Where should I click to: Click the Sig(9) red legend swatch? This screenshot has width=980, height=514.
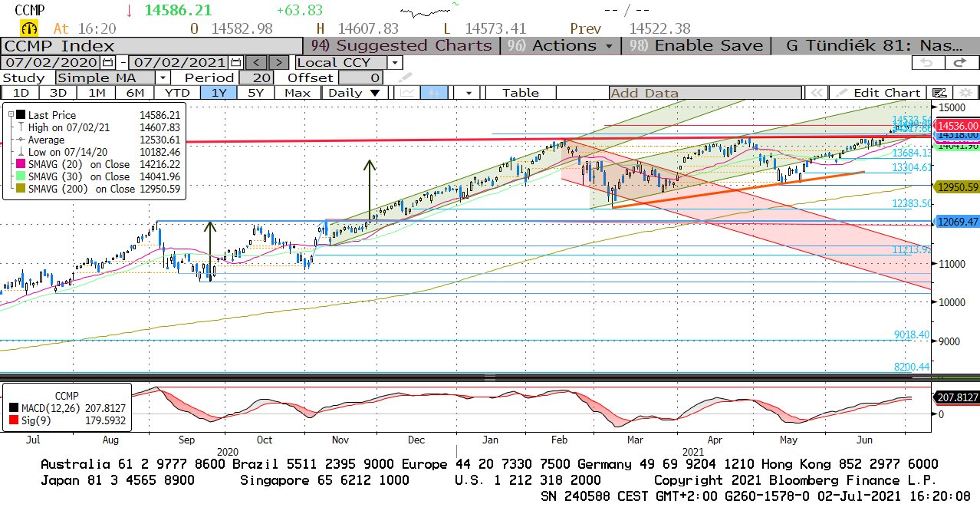coord(15,420)
